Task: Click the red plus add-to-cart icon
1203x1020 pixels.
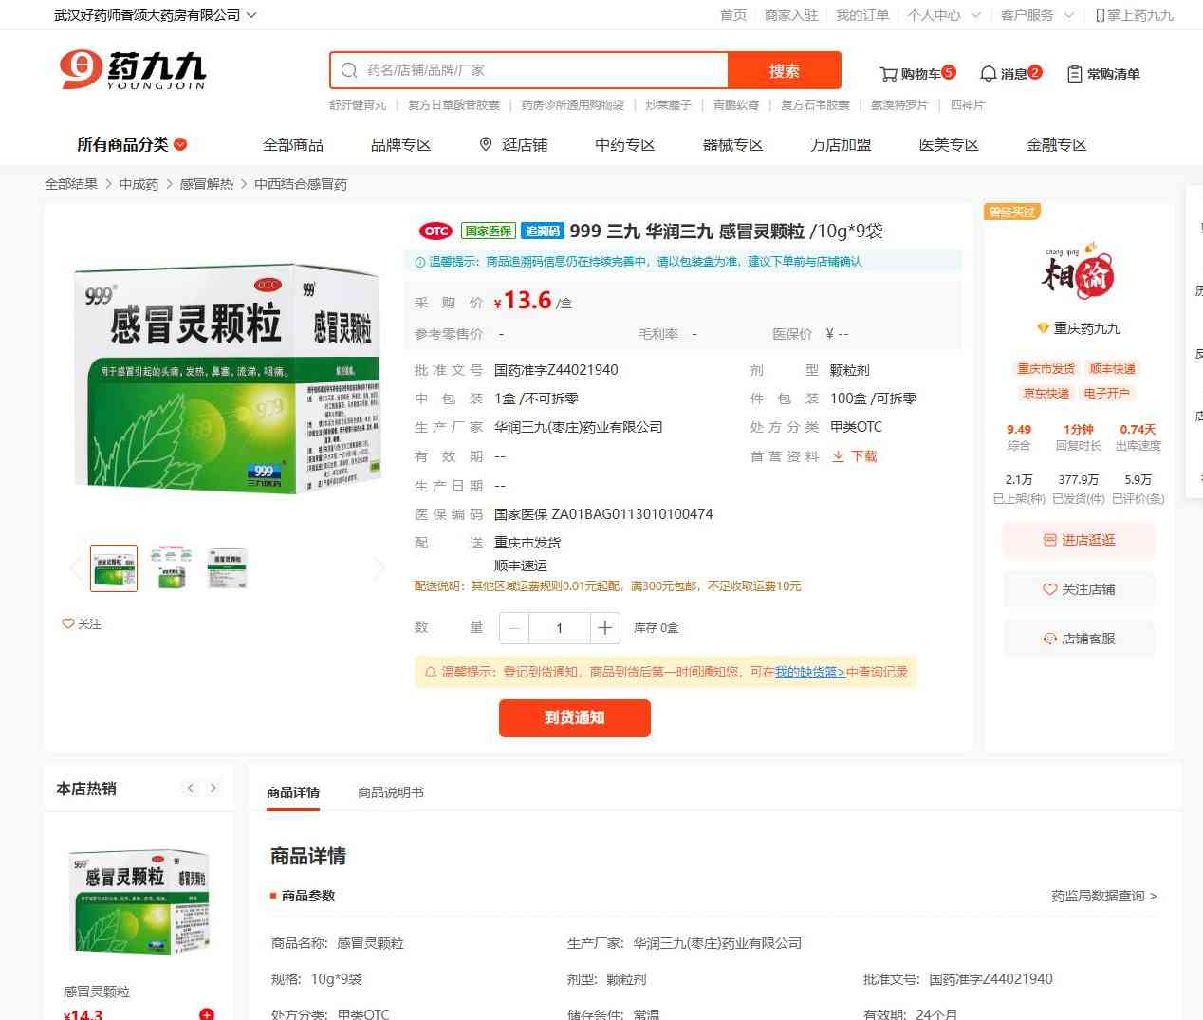Action: click(206, 1013)
